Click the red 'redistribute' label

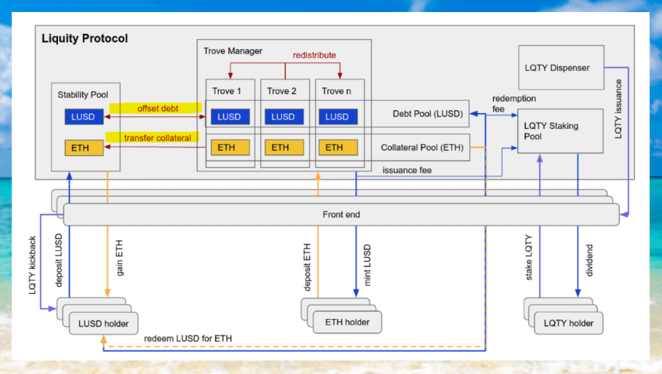coord(314,55)
